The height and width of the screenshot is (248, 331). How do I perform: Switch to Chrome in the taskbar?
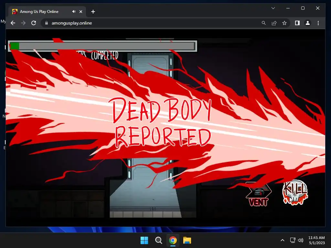pos(173,240)
